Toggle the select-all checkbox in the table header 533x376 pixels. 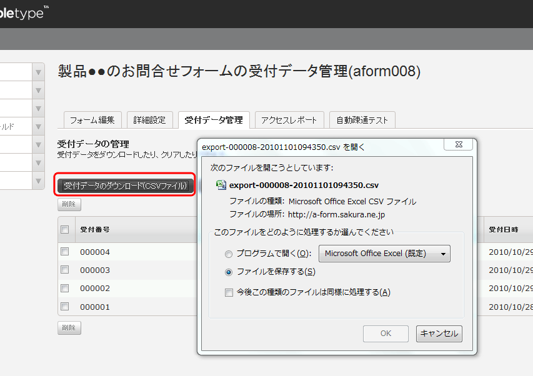coord(65,230)
